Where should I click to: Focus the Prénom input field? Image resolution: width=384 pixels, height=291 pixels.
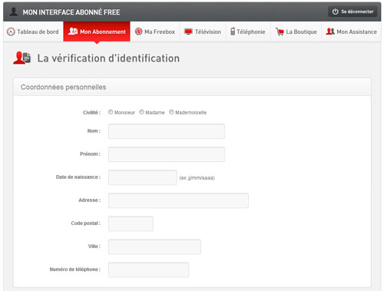click(x=167, y=154)
